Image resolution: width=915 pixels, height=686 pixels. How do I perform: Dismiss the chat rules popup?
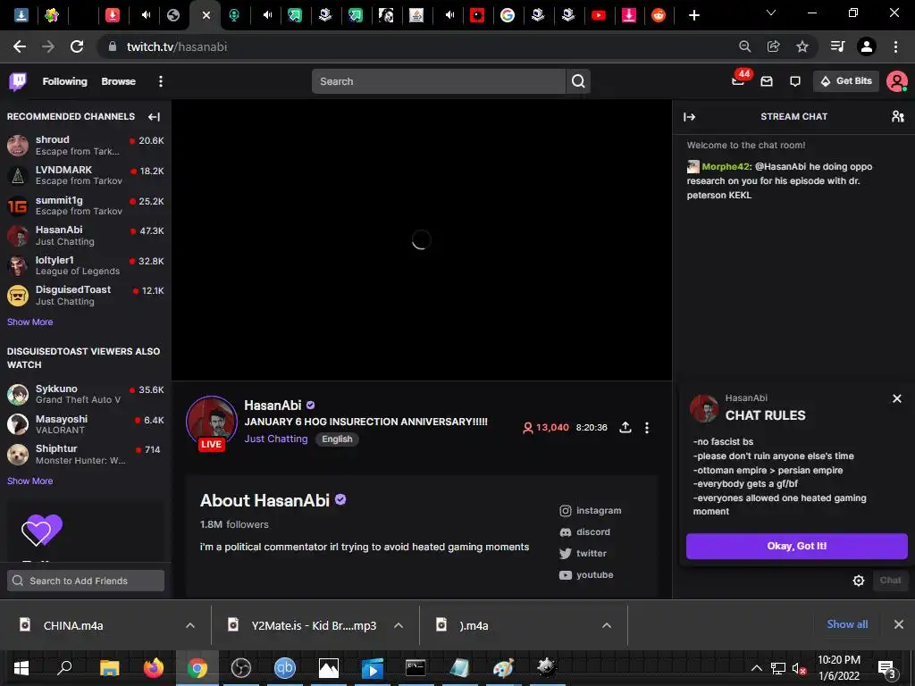(x=897, y=398)
